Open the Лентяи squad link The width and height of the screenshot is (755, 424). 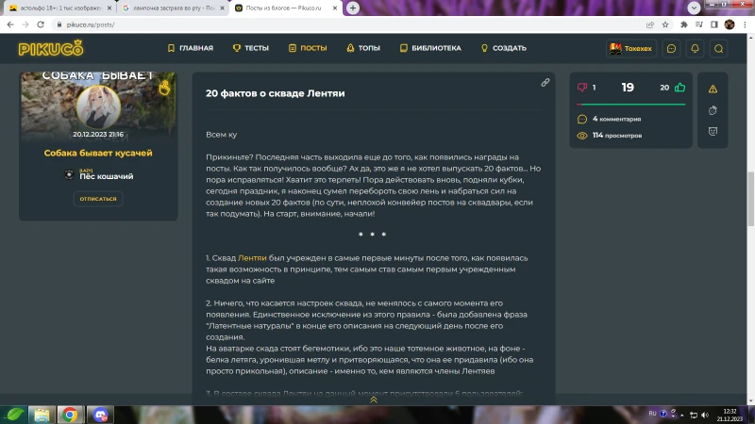252,258
